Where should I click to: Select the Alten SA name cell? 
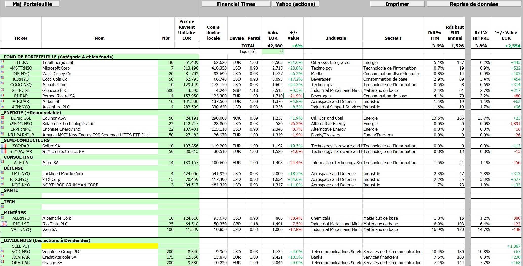point(100,163)
